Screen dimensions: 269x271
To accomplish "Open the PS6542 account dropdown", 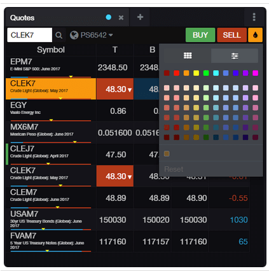I will (x=97, y=35).
